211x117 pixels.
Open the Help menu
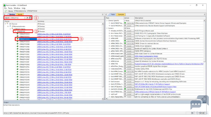[x=24, y=8]
